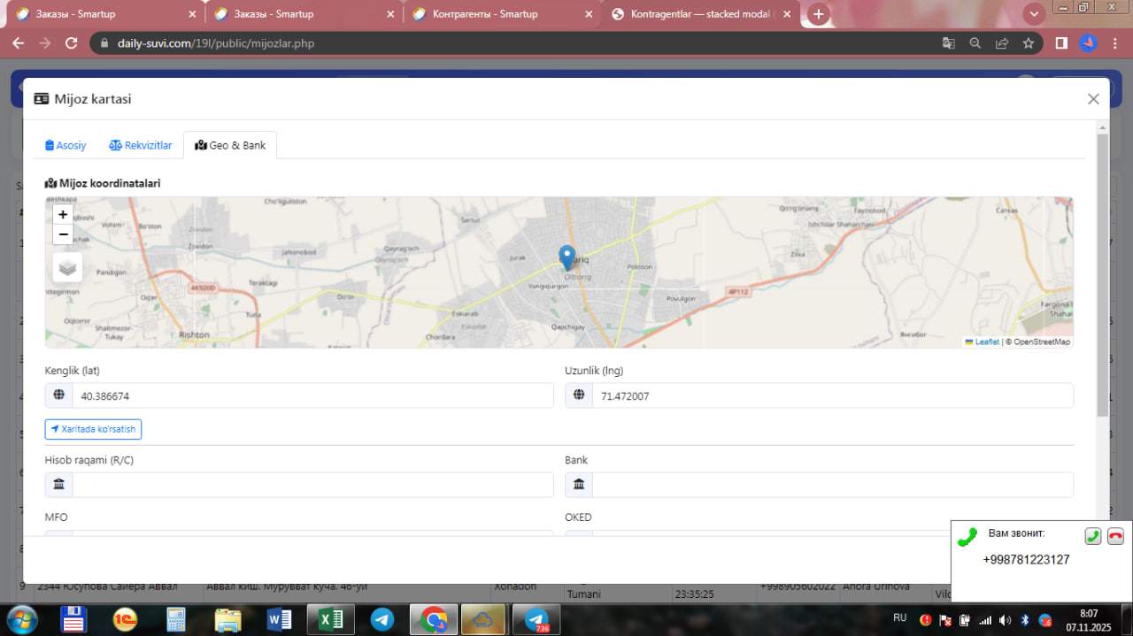Viewport: 1133px width, 636px height.
Task: Open Telegram from the taskbar
Action: point(382,620)
